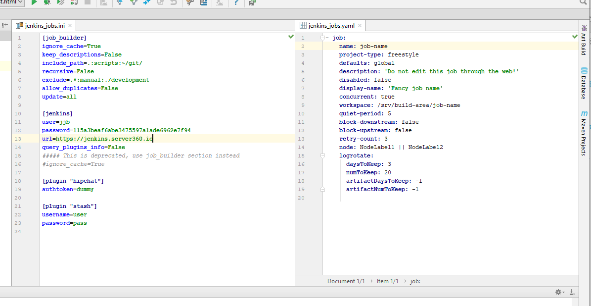This screenshot has width=591, height=306.
Task: Open the Help question mark icon
Action: (236, 2)
